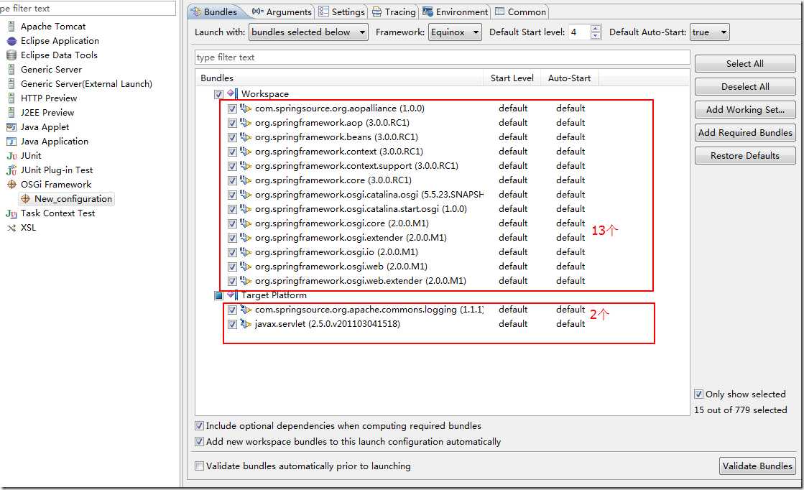804x490 pixels.
Task: Click the OSGi Framework icon
Action: (x=11, y=185)
